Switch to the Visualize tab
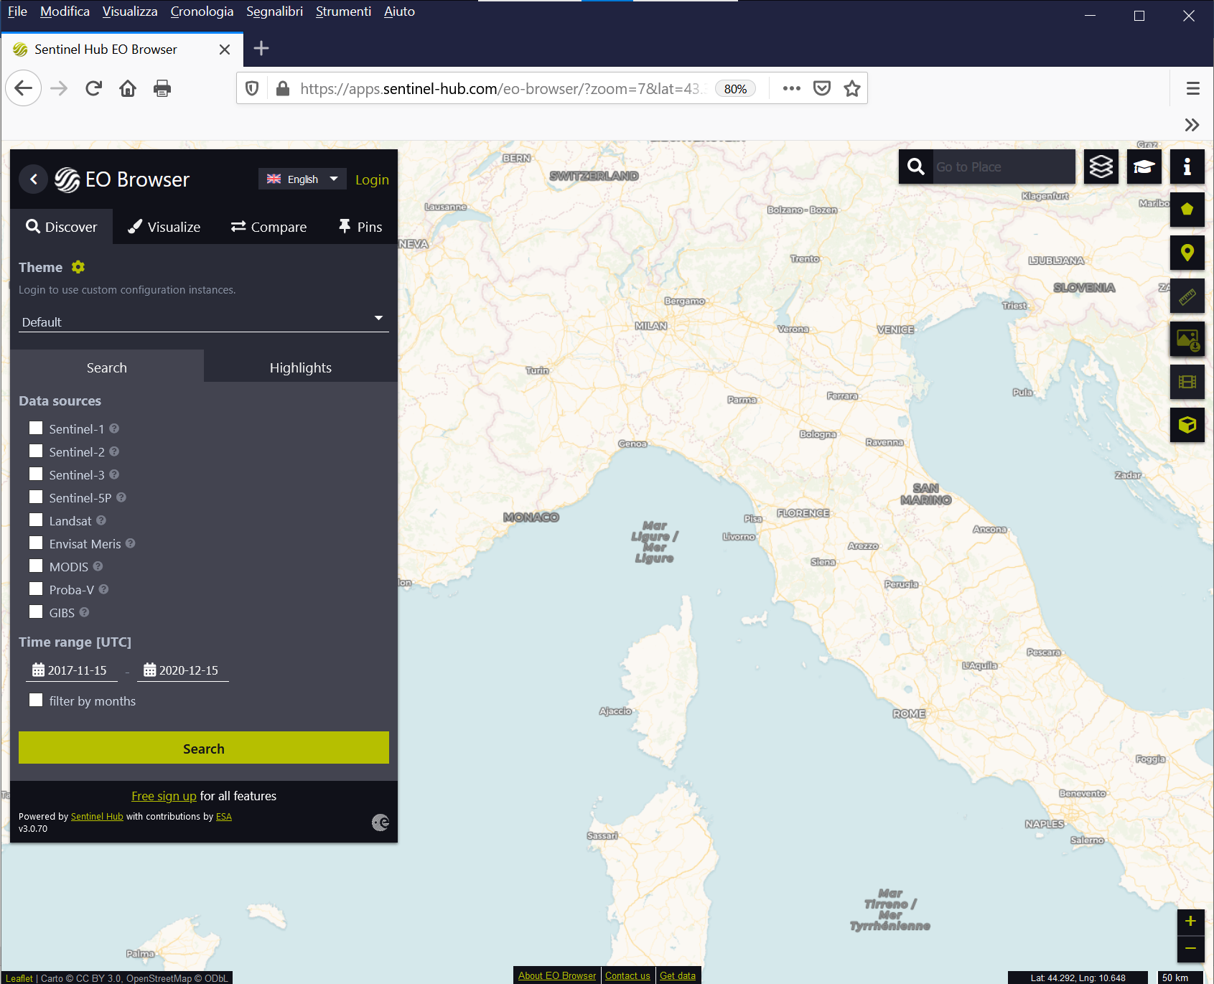Viewport: 1214px width, 984px height. (x=164, y=227)
